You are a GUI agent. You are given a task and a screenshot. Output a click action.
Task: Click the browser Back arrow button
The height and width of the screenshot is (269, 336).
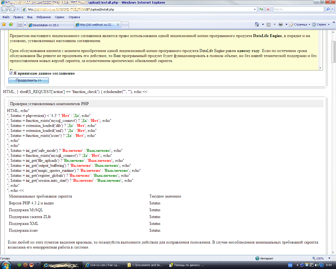(4, 9)
